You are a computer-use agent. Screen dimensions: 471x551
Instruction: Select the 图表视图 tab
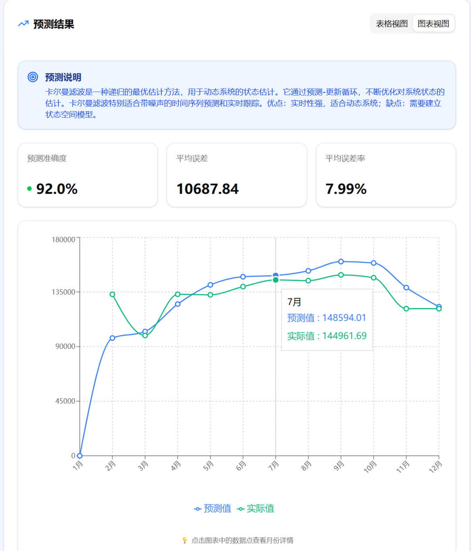coord(433,24)
